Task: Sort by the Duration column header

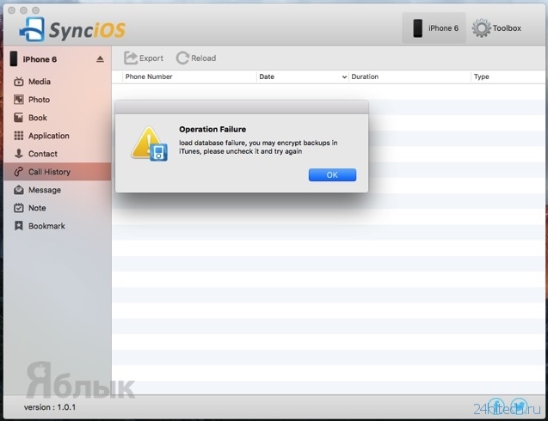Action: pyautogui.click(x=409, y=76)
